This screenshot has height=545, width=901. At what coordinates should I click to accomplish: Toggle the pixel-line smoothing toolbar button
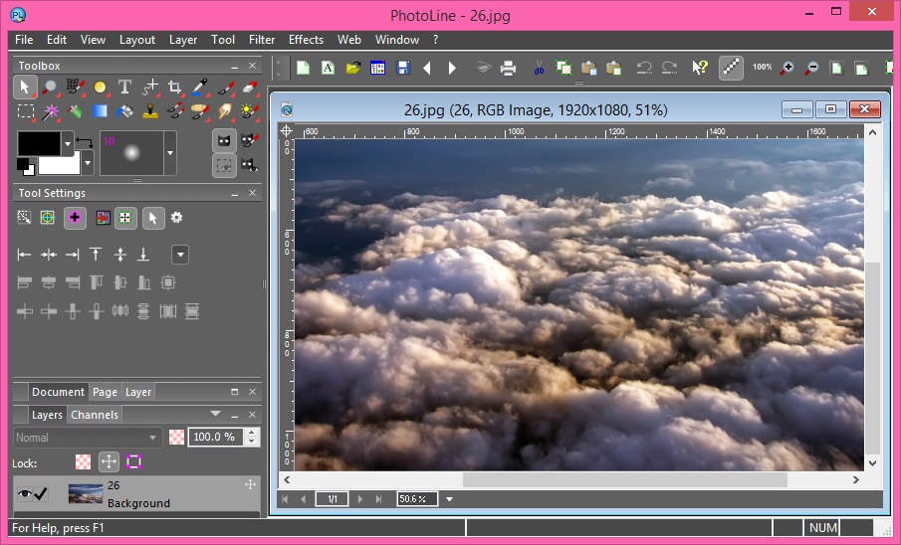731,68
